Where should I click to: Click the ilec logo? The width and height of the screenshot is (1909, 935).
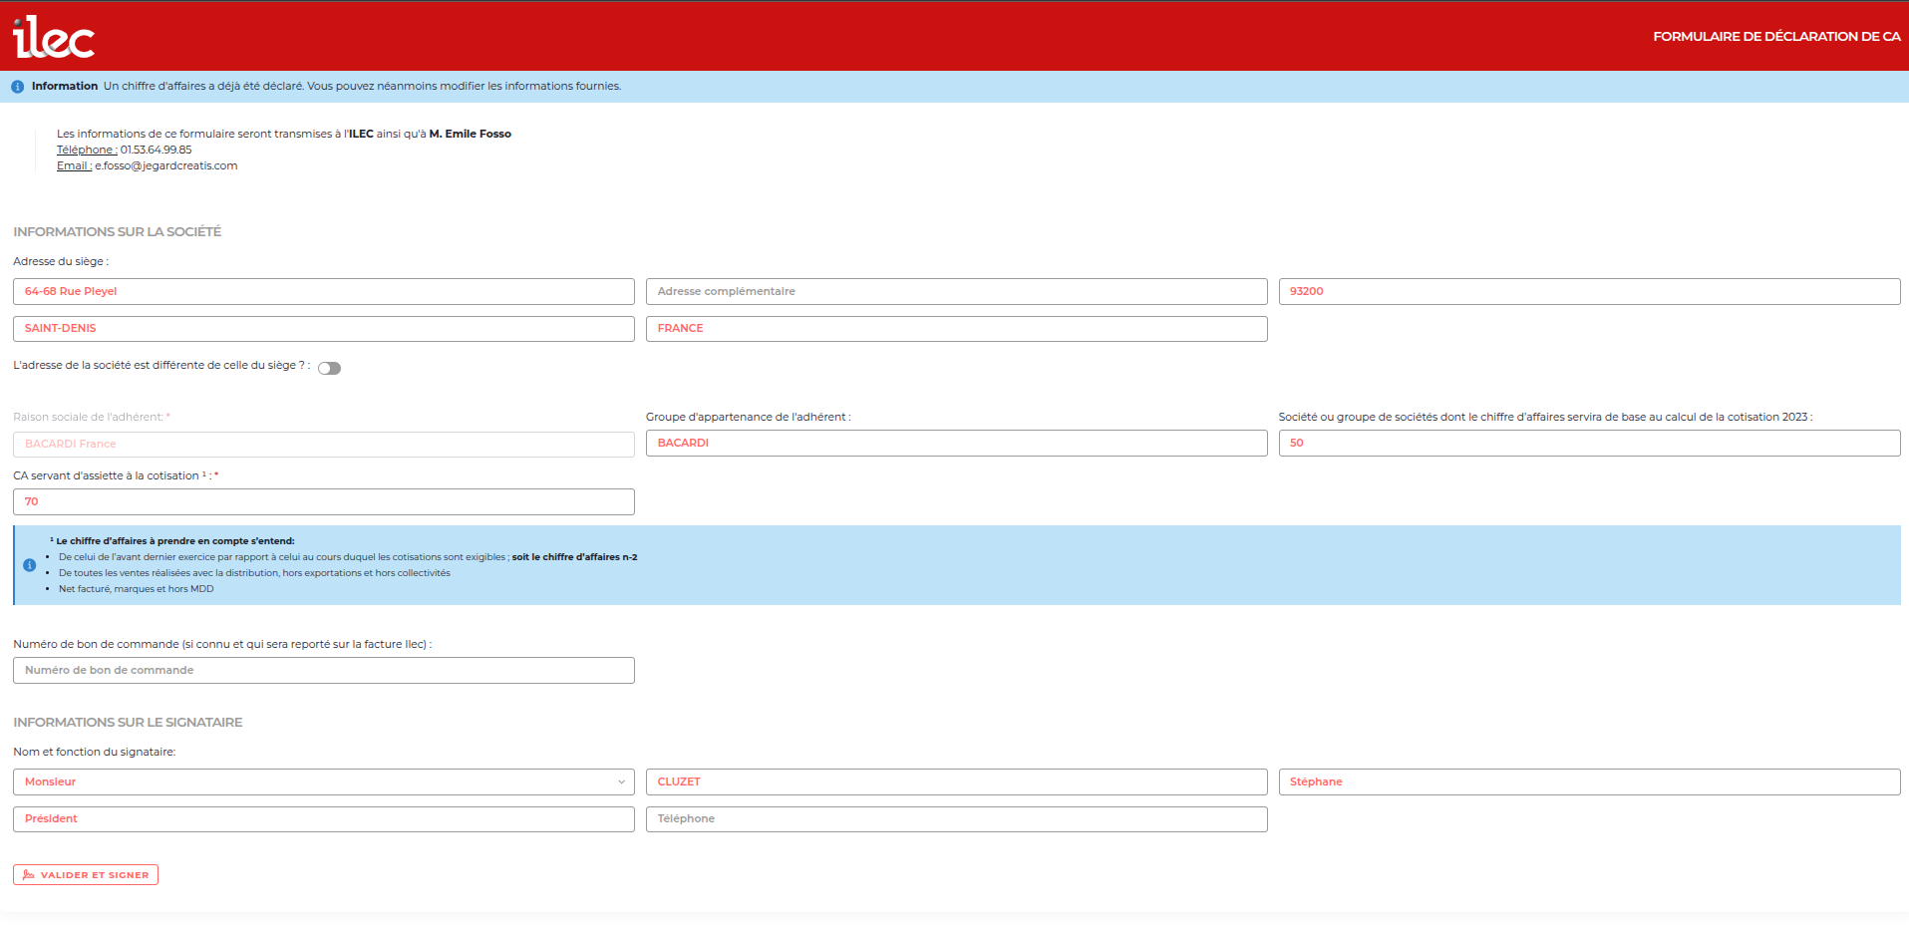[x=54, y=37]
